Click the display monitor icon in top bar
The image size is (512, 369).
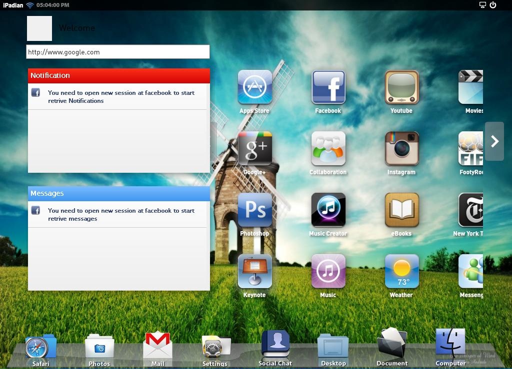pyautogui.click(x=482, y=5)
